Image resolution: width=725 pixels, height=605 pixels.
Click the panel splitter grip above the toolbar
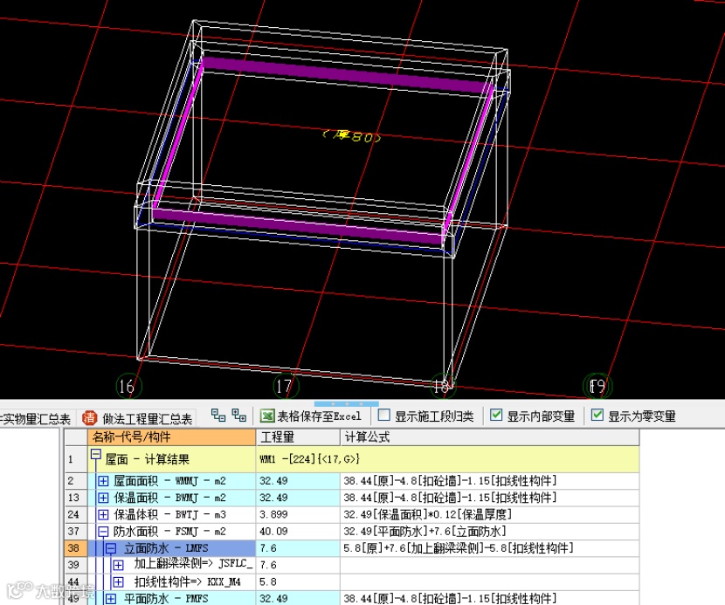click(x=346, y=403)
